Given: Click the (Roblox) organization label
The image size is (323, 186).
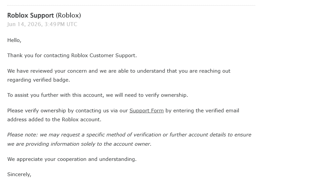Looking at the screenshot, I should [68, 16].
